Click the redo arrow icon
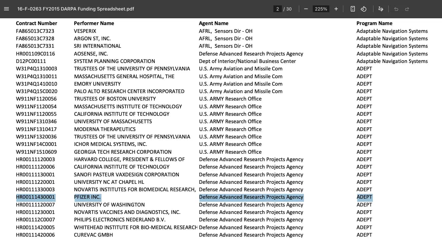This screenshot has width=442, height=239. 407,9
